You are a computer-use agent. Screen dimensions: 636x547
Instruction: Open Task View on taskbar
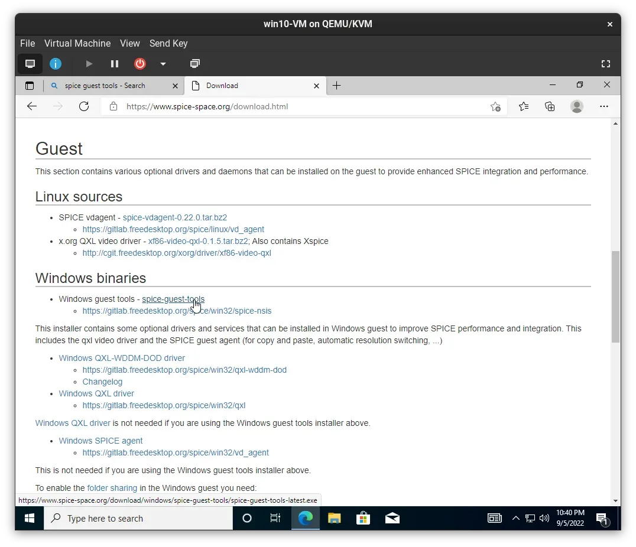[x=275, y=519]
